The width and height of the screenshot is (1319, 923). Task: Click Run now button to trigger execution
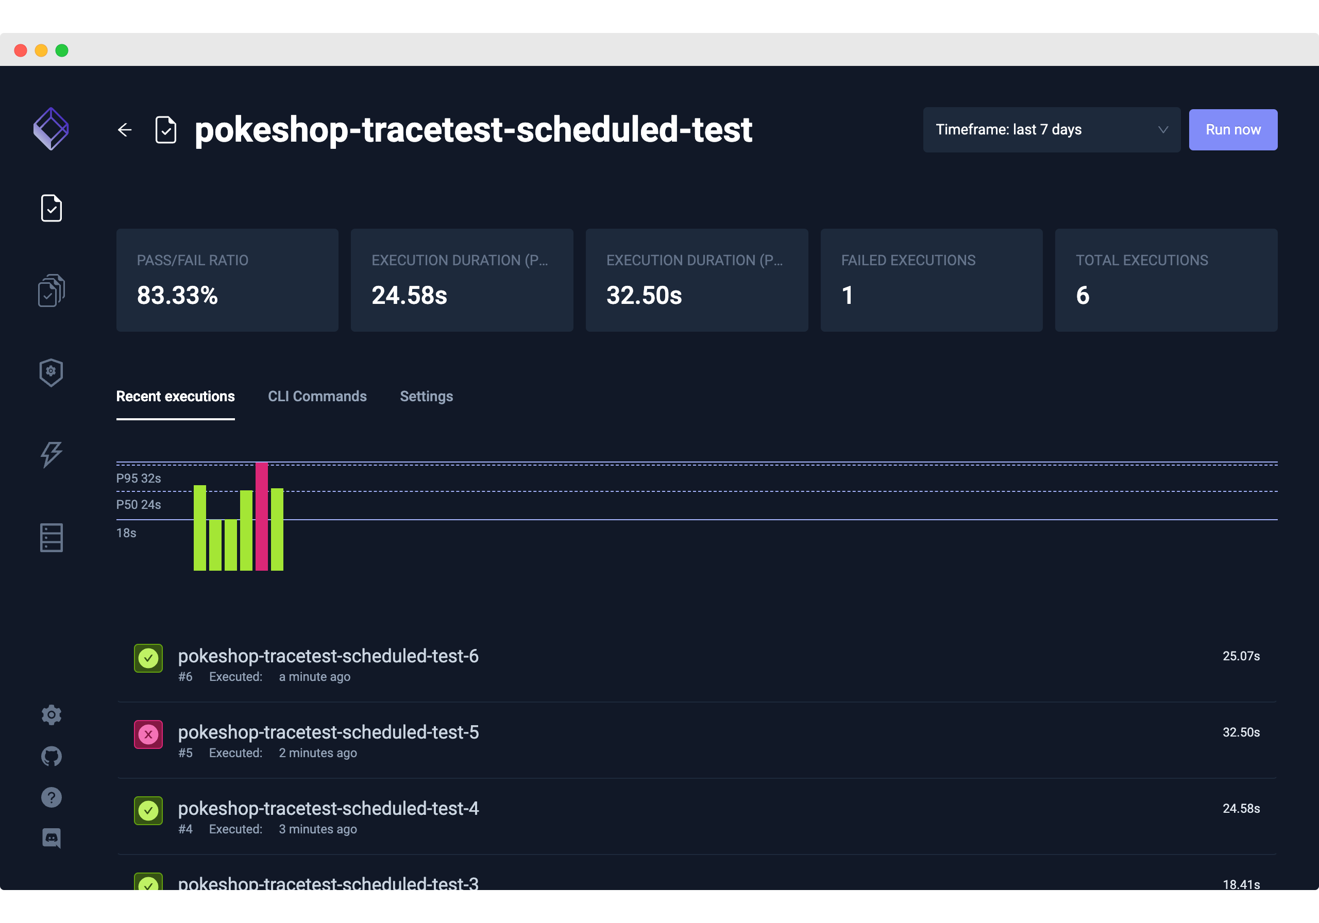1232,129
